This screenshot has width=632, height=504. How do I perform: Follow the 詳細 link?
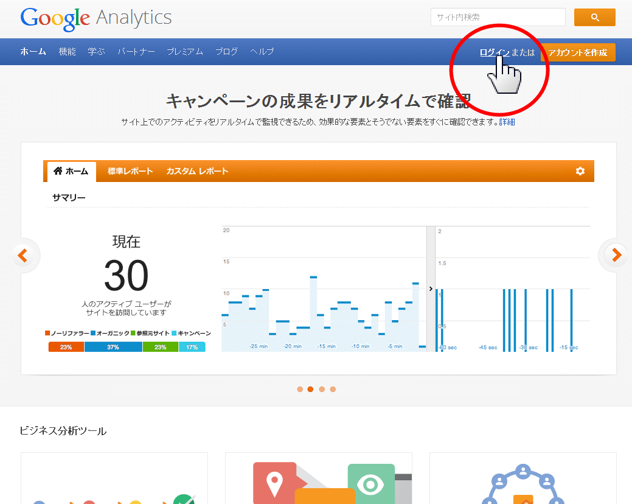pyautogui.click(x=507, y=122)
